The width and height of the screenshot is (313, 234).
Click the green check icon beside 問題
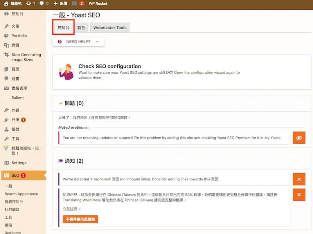point(61,103)
